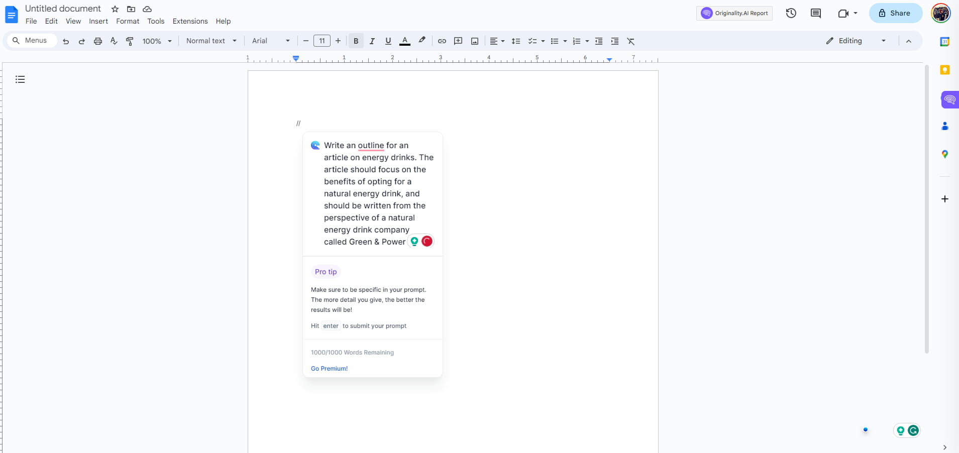Viewport: 959px width, 453px height.
Task: Toggle underline formatting
Action: (x=388, y=41)
